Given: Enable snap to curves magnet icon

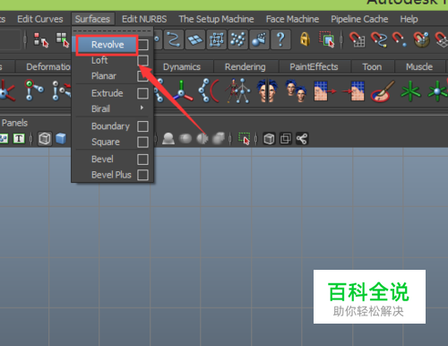Looking at the screenshot, I should pyautogui.click(x=379, y=39).
